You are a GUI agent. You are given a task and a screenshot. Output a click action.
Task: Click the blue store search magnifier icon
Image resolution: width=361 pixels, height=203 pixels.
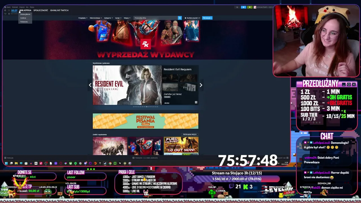pyautogui.click(x=180, y=18)
